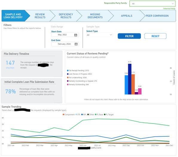The height and width of the screenshot is (157, 178).
Task: Click the Start Date field showing May, 2022
Action: click(65, 35)
